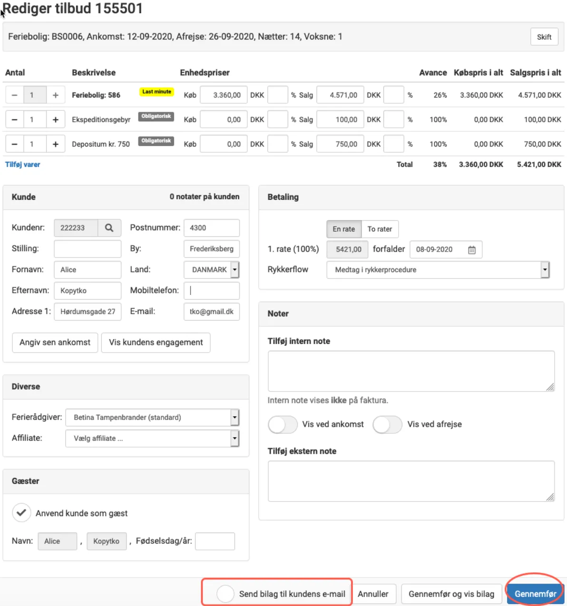This screenshot has width=567, height=606.
Task: Increase quantity for Feriebolig: 586
Action: tap(56, 95)
